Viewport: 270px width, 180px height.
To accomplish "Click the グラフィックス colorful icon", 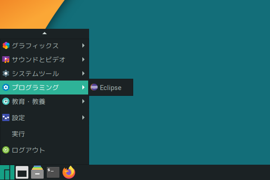I will [6, 45].
